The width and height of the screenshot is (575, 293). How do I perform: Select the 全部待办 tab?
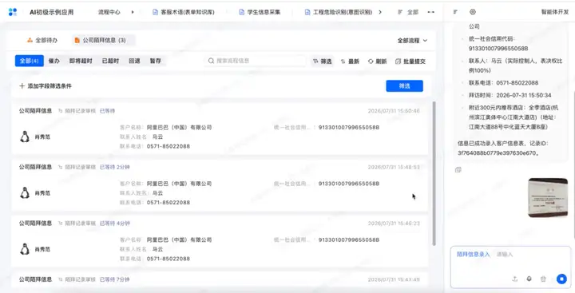42,41
